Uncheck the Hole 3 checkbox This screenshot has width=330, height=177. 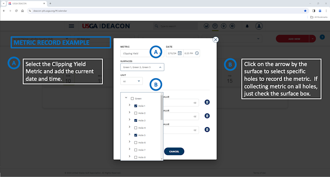click(x=136, y=120)
